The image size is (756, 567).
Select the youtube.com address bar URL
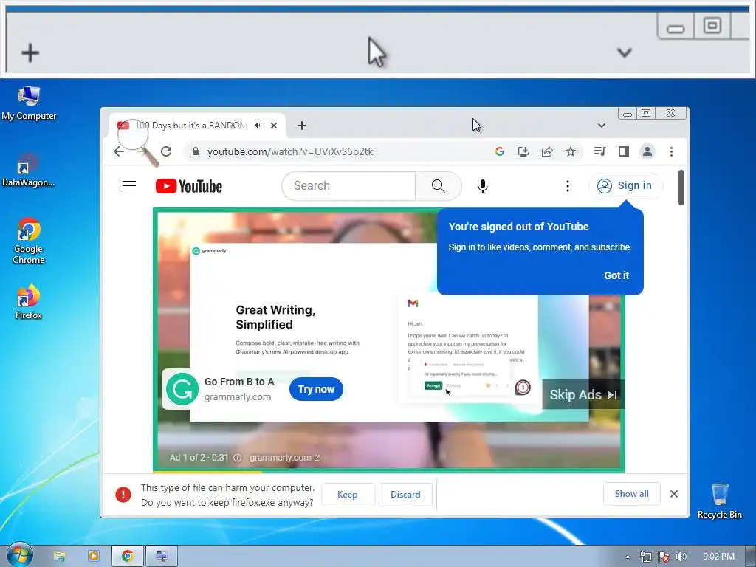click(x=289, y=151)
